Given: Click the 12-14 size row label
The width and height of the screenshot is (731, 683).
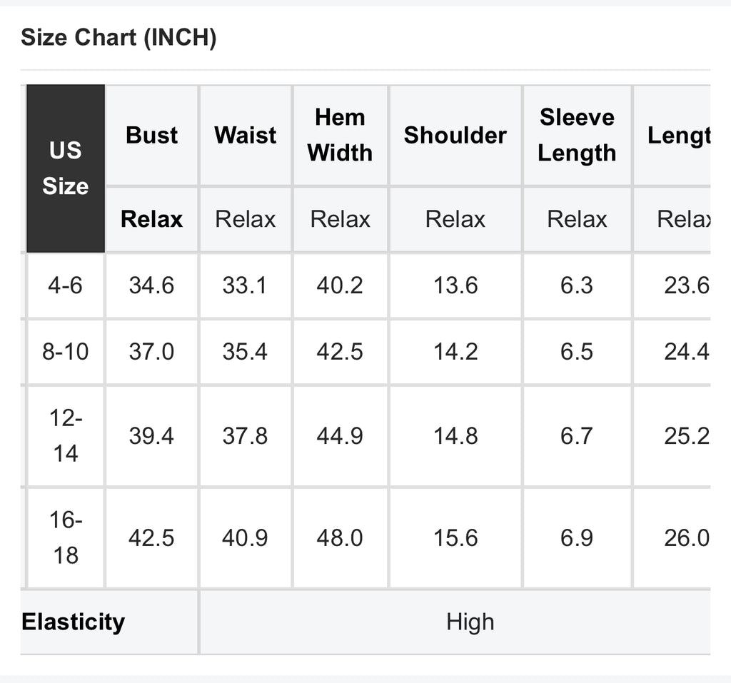Looking at the screenshot, I should pyautogui.click(x=65, y=435).
